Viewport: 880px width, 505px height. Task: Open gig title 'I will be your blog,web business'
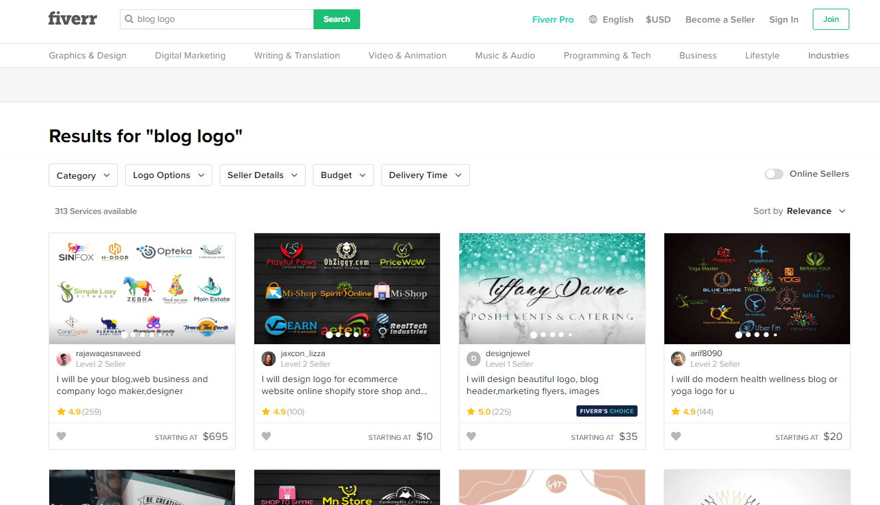click(x=132, y=385)
